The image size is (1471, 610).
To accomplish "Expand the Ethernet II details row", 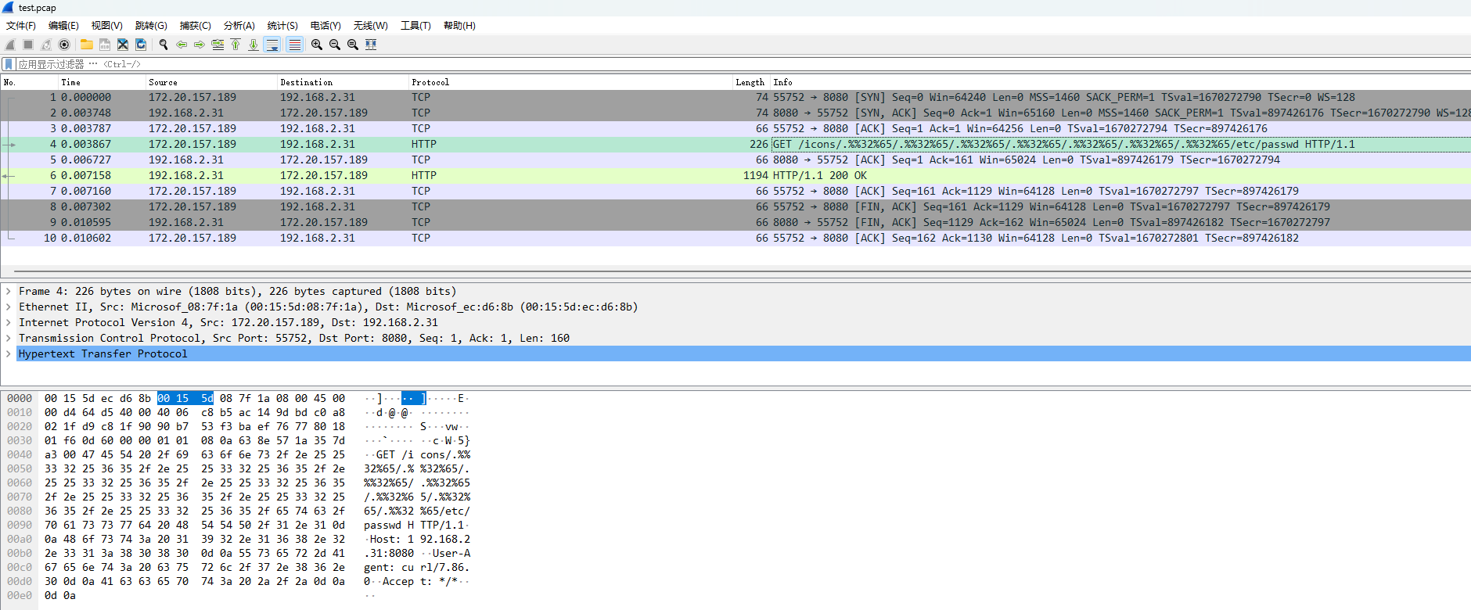I will tap(9, 307).
